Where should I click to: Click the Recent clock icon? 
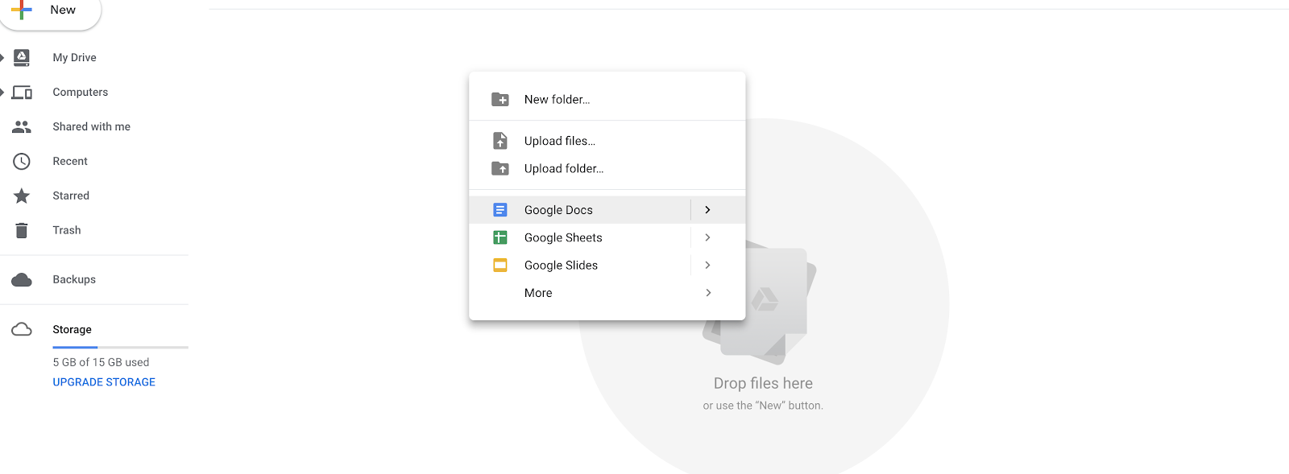[x=22, y=162]
